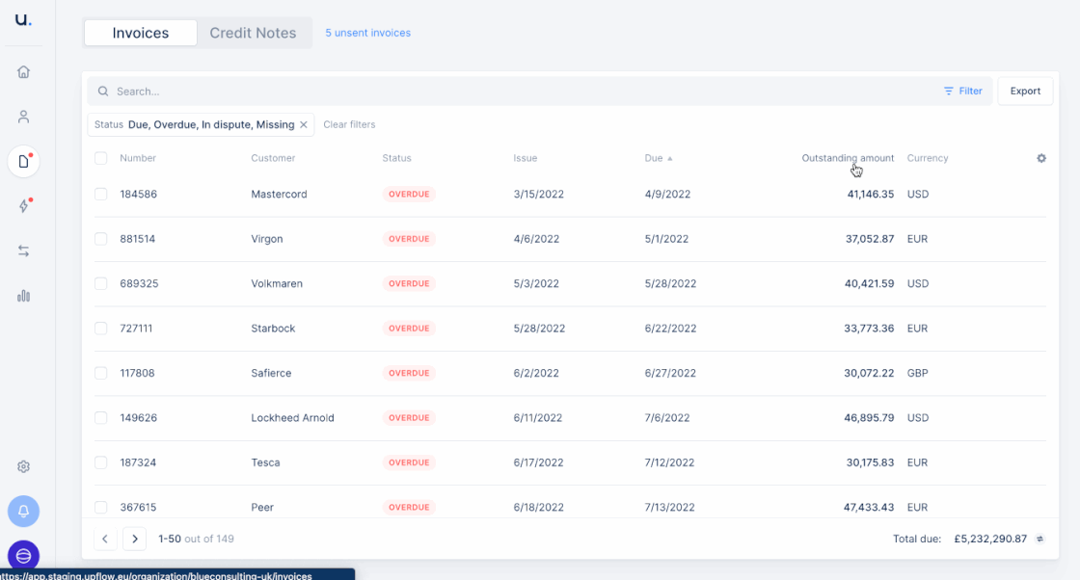The height and width of the screenshot is (580, 1080).
Task: Click the Export button
Action: point(1025,91)
